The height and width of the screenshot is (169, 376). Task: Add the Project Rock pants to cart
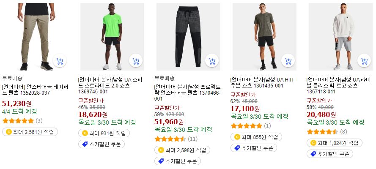pyautogui.click(x=212, y=61)
